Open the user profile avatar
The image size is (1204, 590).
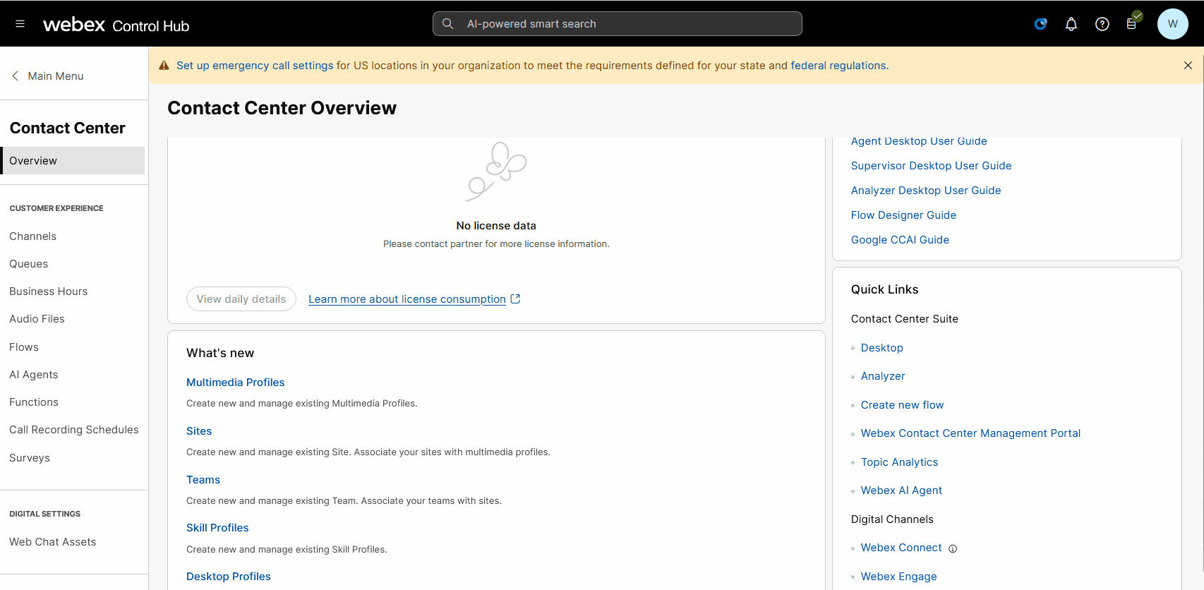tap(1172, 24)
